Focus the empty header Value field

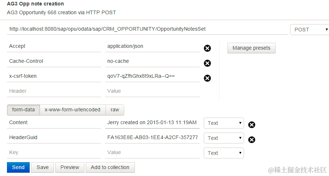click(x=152, y=91)
